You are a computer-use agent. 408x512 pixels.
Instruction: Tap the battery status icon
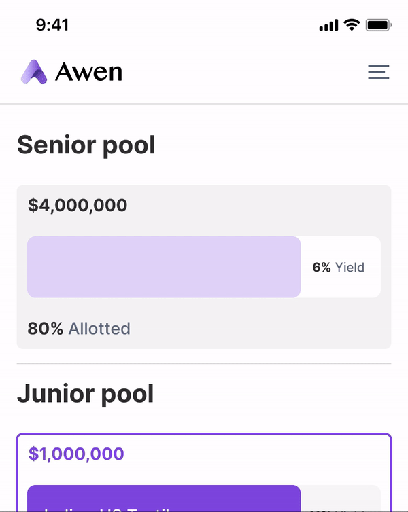pos(378,25)
